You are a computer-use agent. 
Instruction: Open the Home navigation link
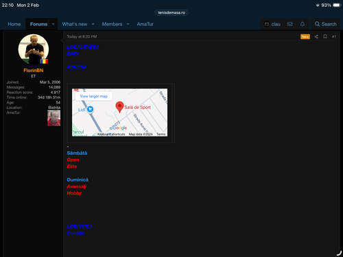click(x=14, y=24)
